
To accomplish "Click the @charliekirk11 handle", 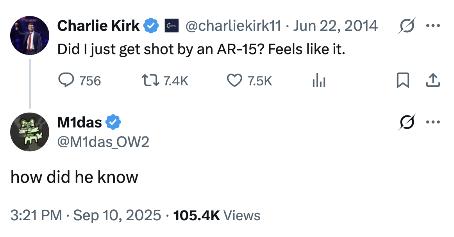I will click(x=233, y=26).
